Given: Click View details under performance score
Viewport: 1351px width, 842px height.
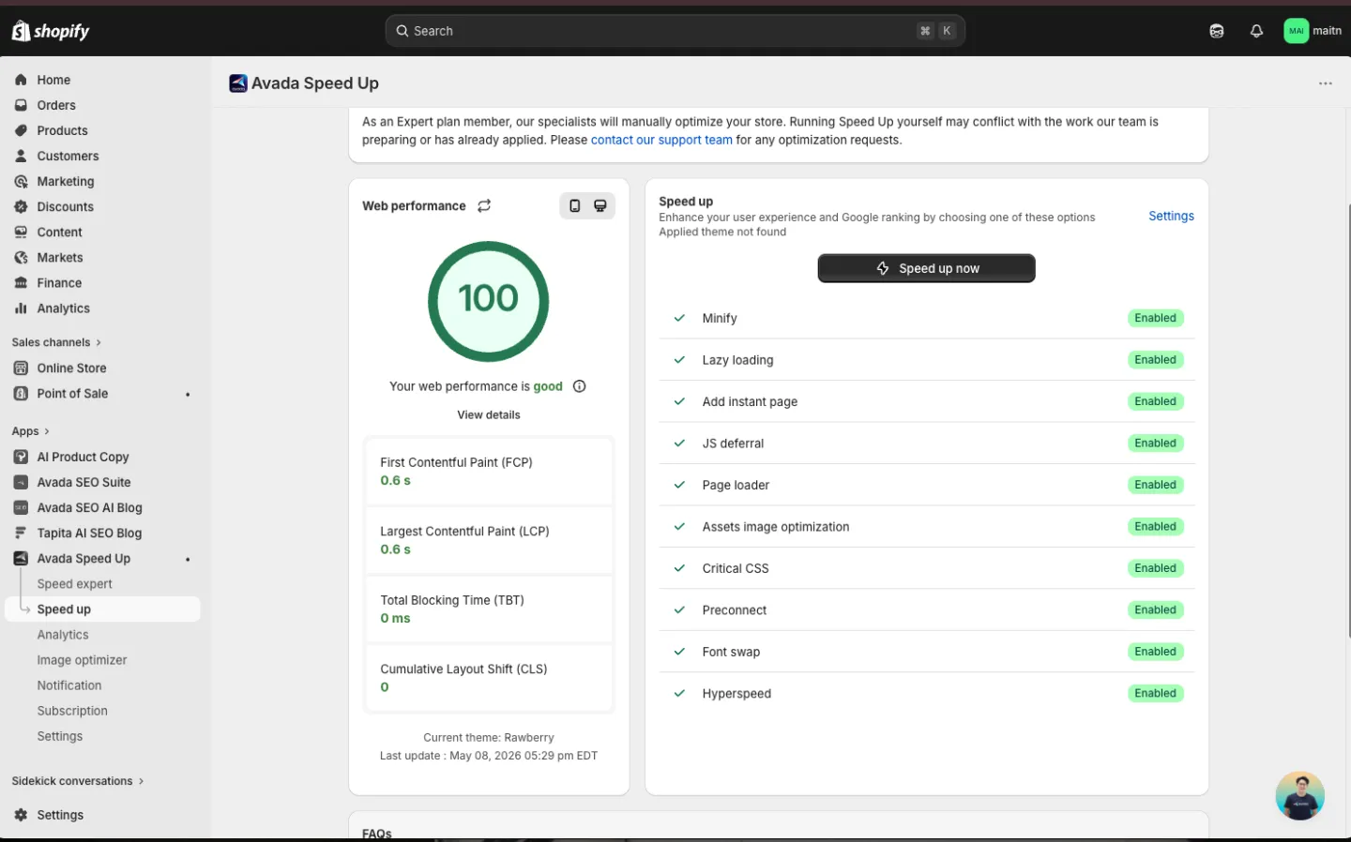Looking at the screenshot, I should pyautogui.click(x=489, y=414).
